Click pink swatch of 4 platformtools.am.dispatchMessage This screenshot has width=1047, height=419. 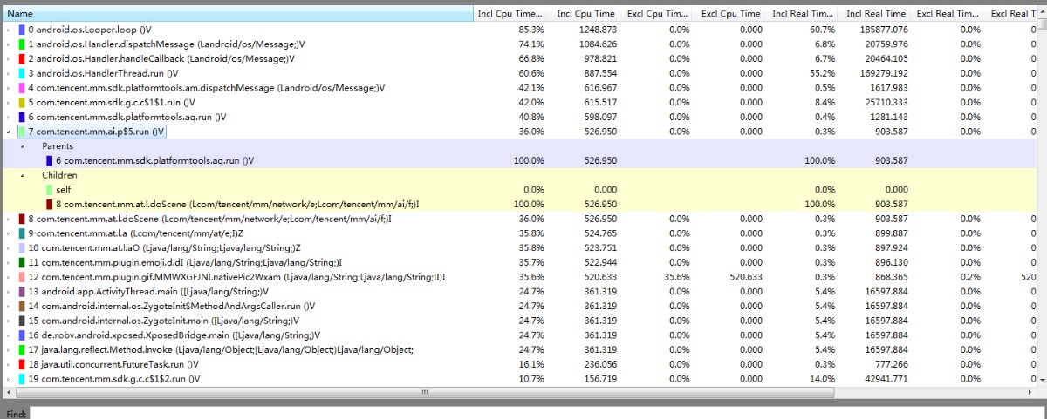click(x=22, y=87)
